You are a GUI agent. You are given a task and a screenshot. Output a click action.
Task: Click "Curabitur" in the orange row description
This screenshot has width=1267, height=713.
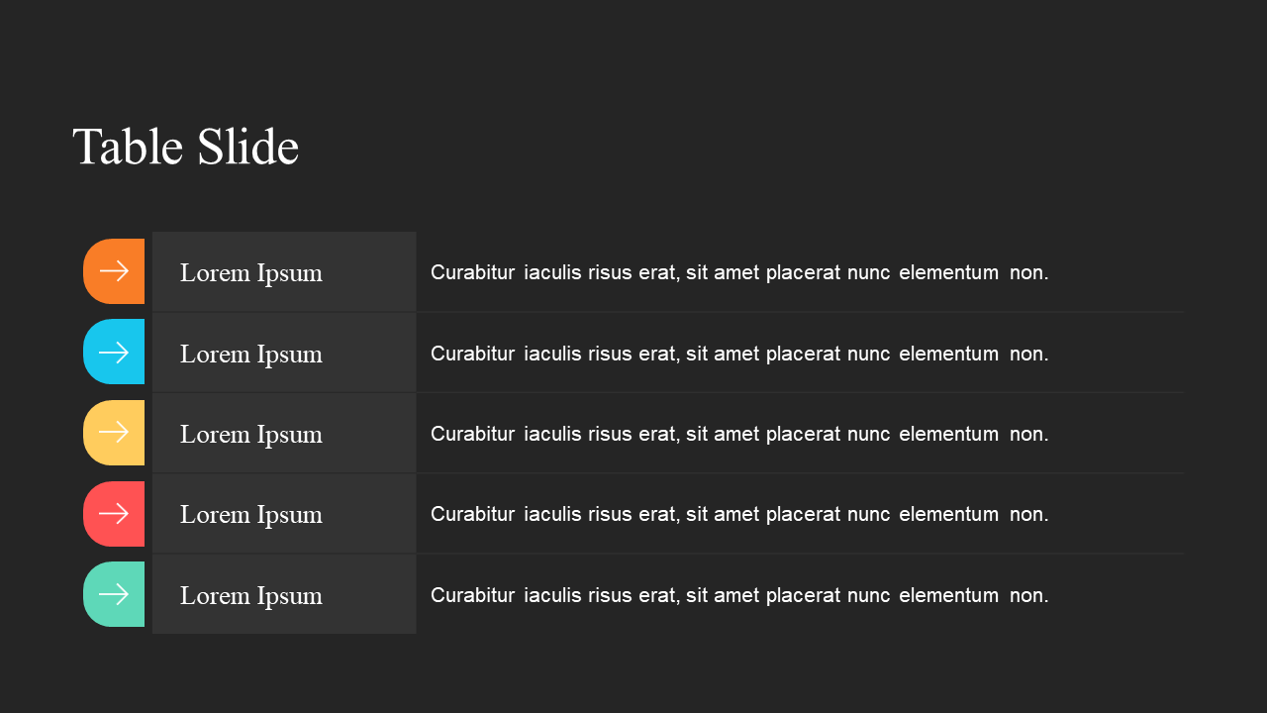[472, 272]
